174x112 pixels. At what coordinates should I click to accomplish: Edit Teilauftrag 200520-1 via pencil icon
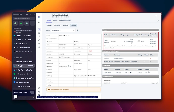pyautogui.click(x=146, y=72)
